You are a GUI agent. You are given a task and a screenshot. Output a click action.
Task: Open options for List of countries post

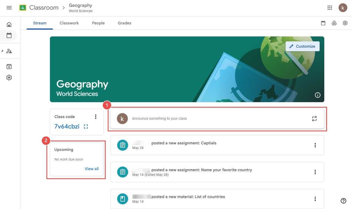[315, 199]
